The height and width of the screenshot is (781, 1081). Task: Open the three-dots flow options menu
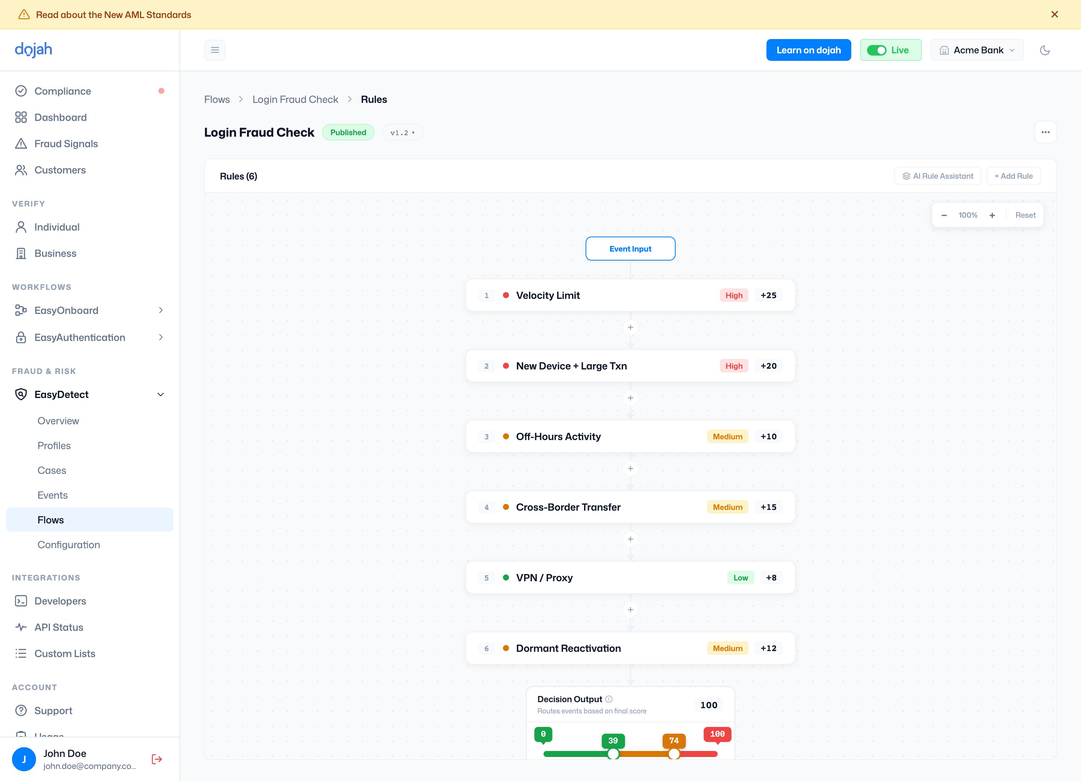coord(1045,132)
